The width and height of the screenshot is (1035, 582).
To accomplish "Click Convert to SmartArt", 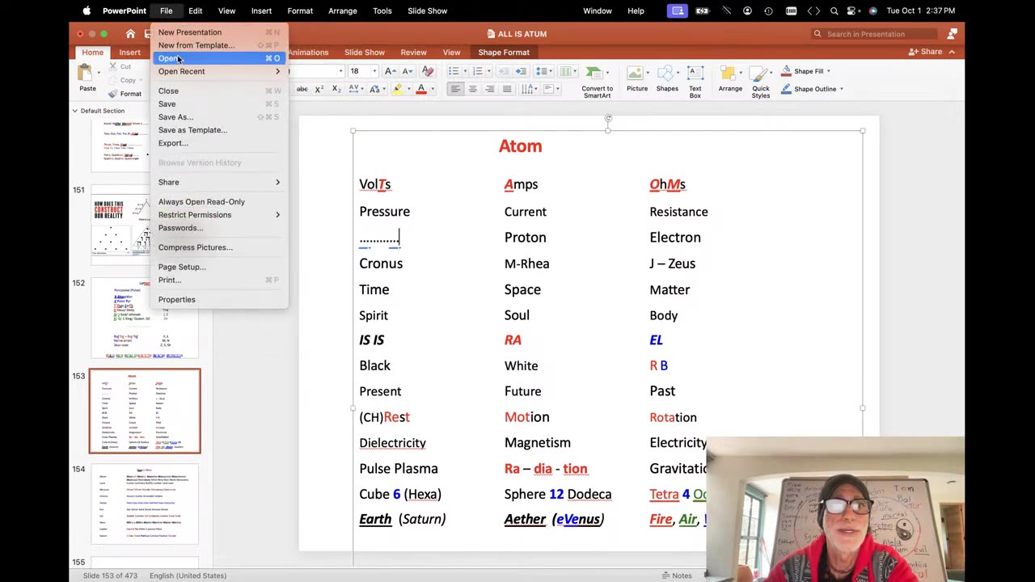I will [x=597, y=81].
